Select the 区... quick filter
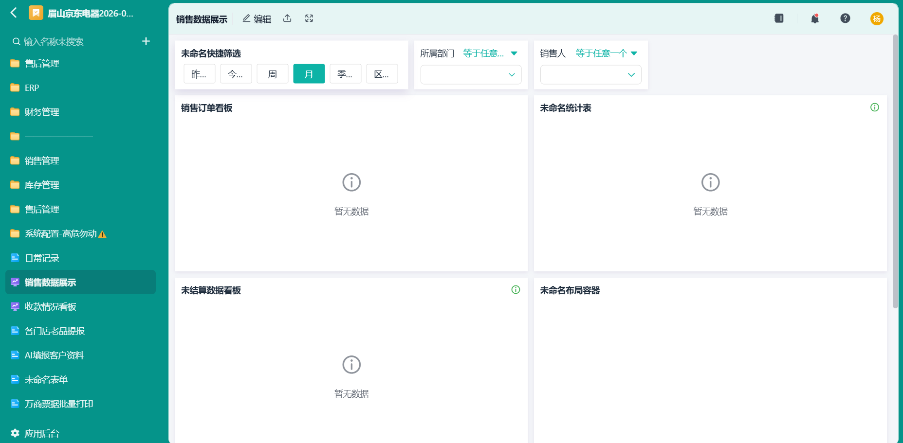The width and height of the screenshot is (903, 443). coord(382,74)
